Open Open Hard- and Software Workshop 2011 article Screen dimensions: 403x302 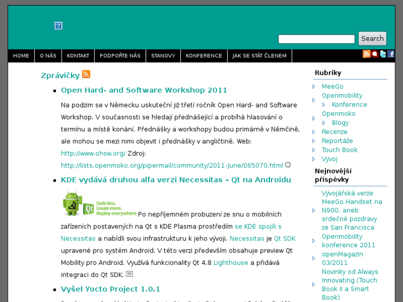click(x=144, y=90)
